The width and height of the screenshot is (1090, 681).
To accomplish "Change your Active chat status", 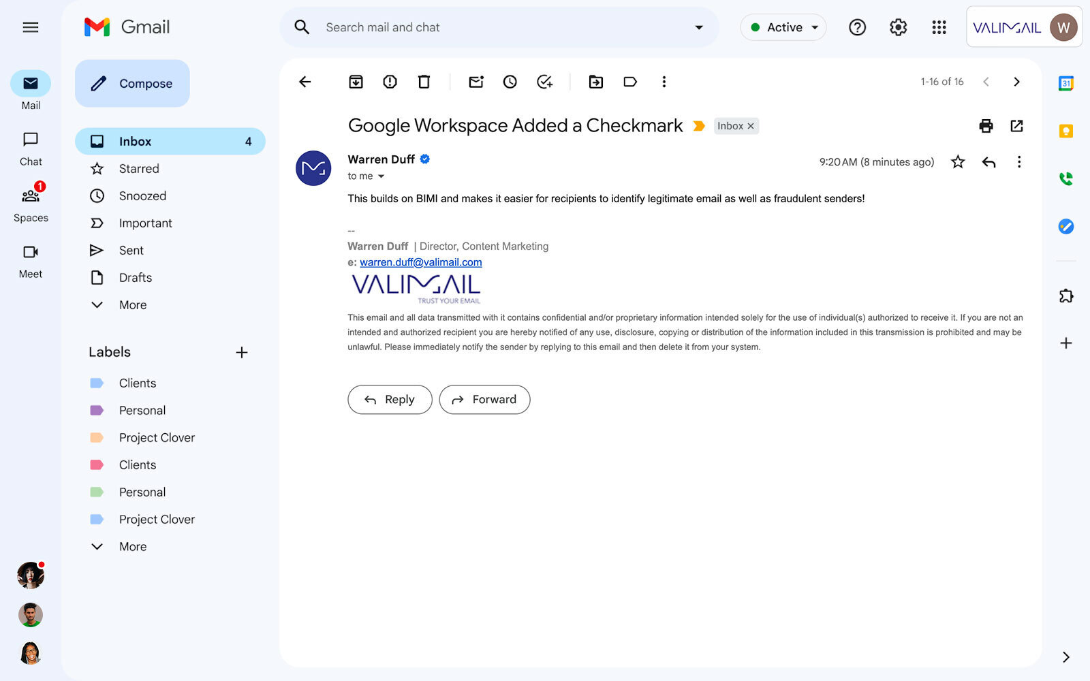I will (783, 27).
